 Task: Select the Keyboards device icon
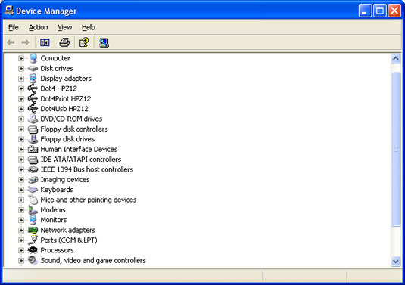[33, 190]
